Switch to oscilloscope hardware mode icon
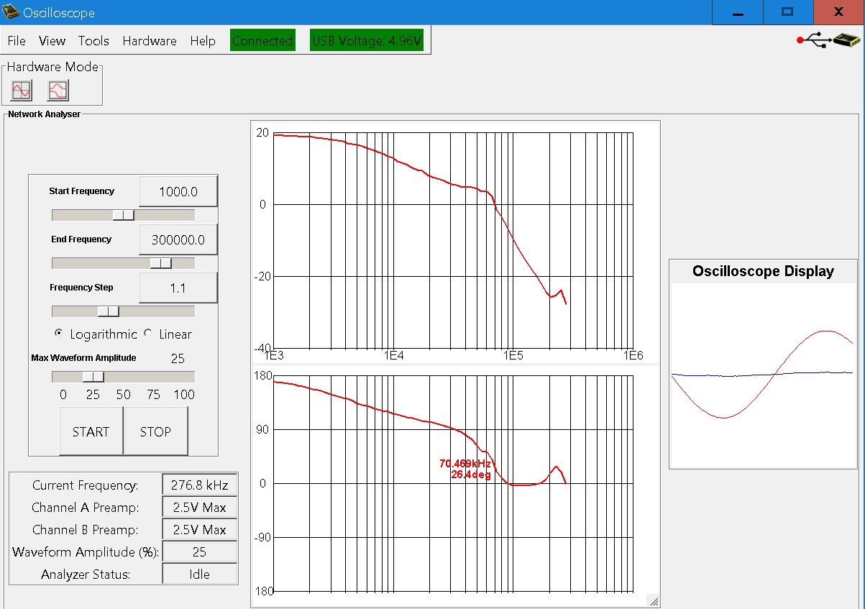This screenshot has width=865, height=609. [22, 90]
